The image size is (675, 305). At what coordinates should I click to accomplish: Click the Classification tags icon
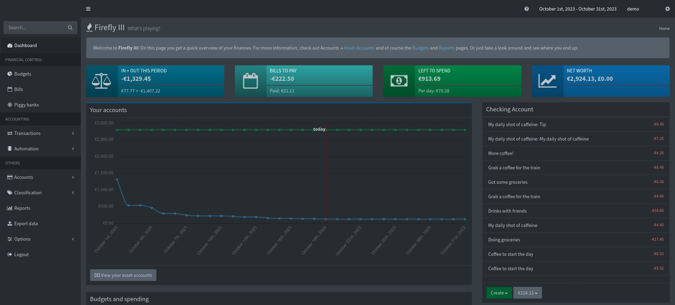[x=10, y=193]
